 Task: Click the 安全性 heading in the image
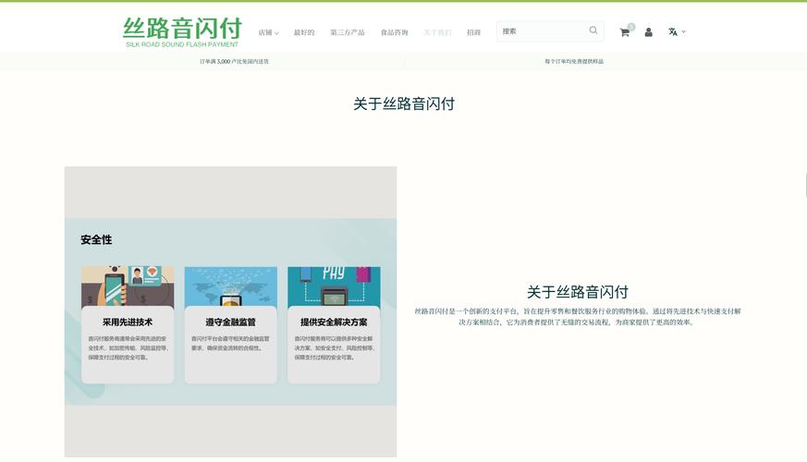[x=96, y=239]
